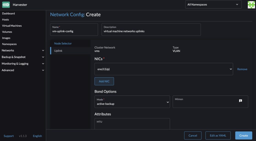Click Edit as YAML button

click(x=218, y=135)
